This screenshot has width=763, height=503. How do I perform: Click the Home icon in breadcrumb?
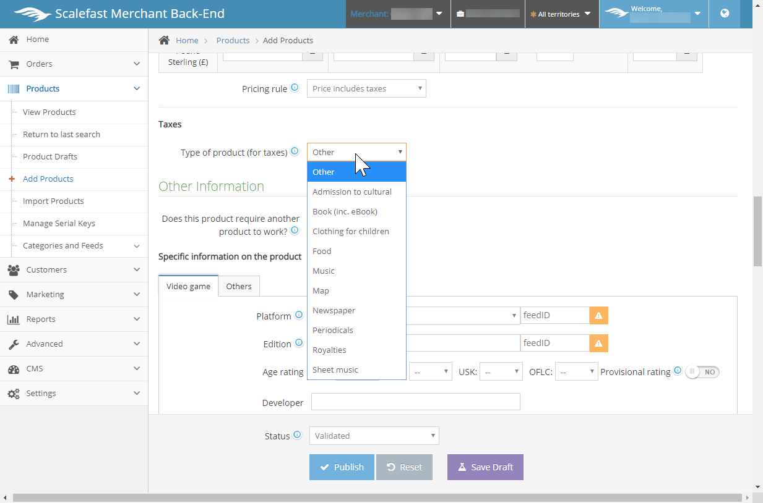(x=164, y=40)
